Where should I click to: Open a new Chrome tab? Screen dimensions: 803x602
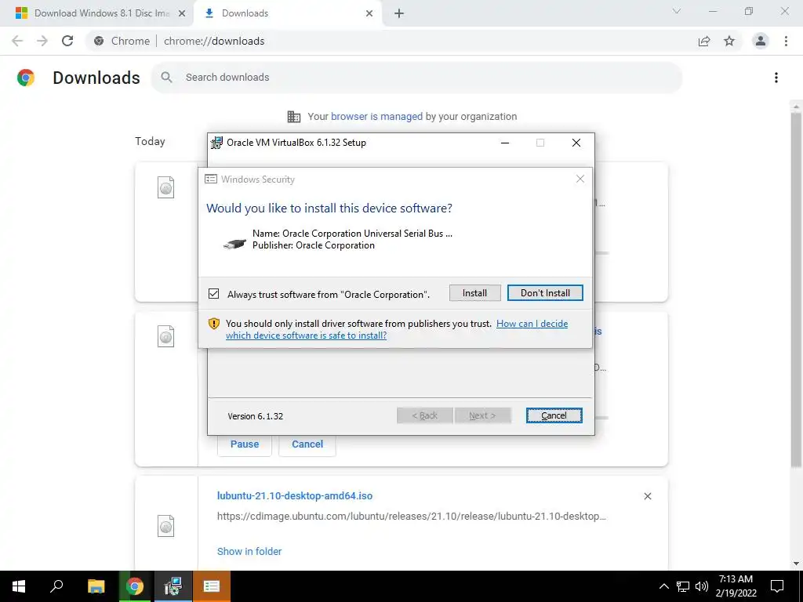coord(399,13)
